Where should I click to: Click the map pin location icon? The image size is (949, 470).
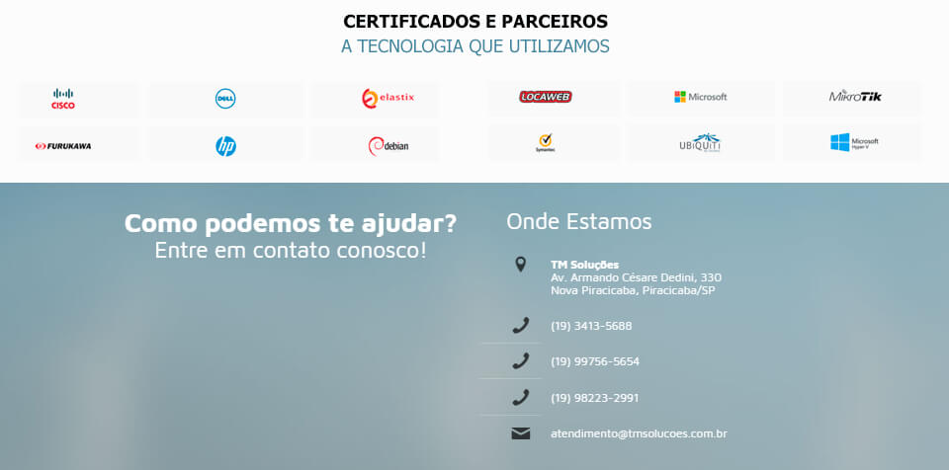pos(521,265)
